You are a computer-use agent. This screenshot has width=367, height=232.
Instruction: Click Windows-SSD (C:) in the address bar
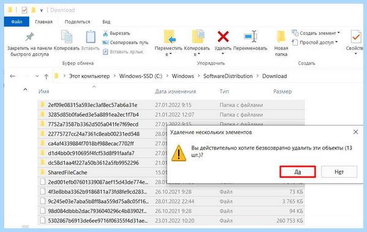coord(141,76)
